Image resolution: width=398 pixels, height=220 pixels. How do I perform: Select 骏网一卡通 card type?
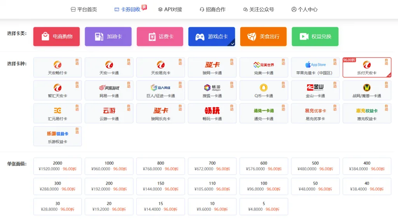212,68
